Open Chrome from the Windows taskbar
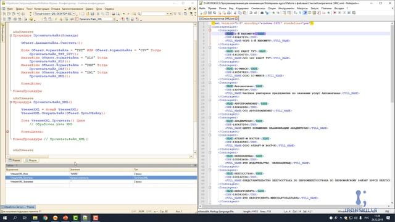The height and width of the screenshot is (222, 395). [x=45, y=218]
